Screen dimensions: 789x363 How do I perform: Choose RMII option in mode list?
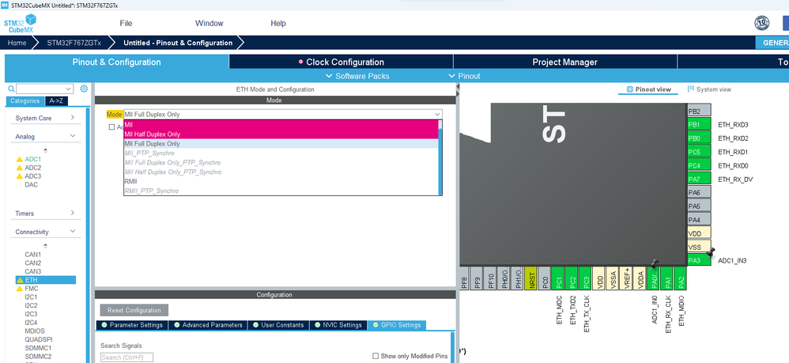click(x=281, y=181)
